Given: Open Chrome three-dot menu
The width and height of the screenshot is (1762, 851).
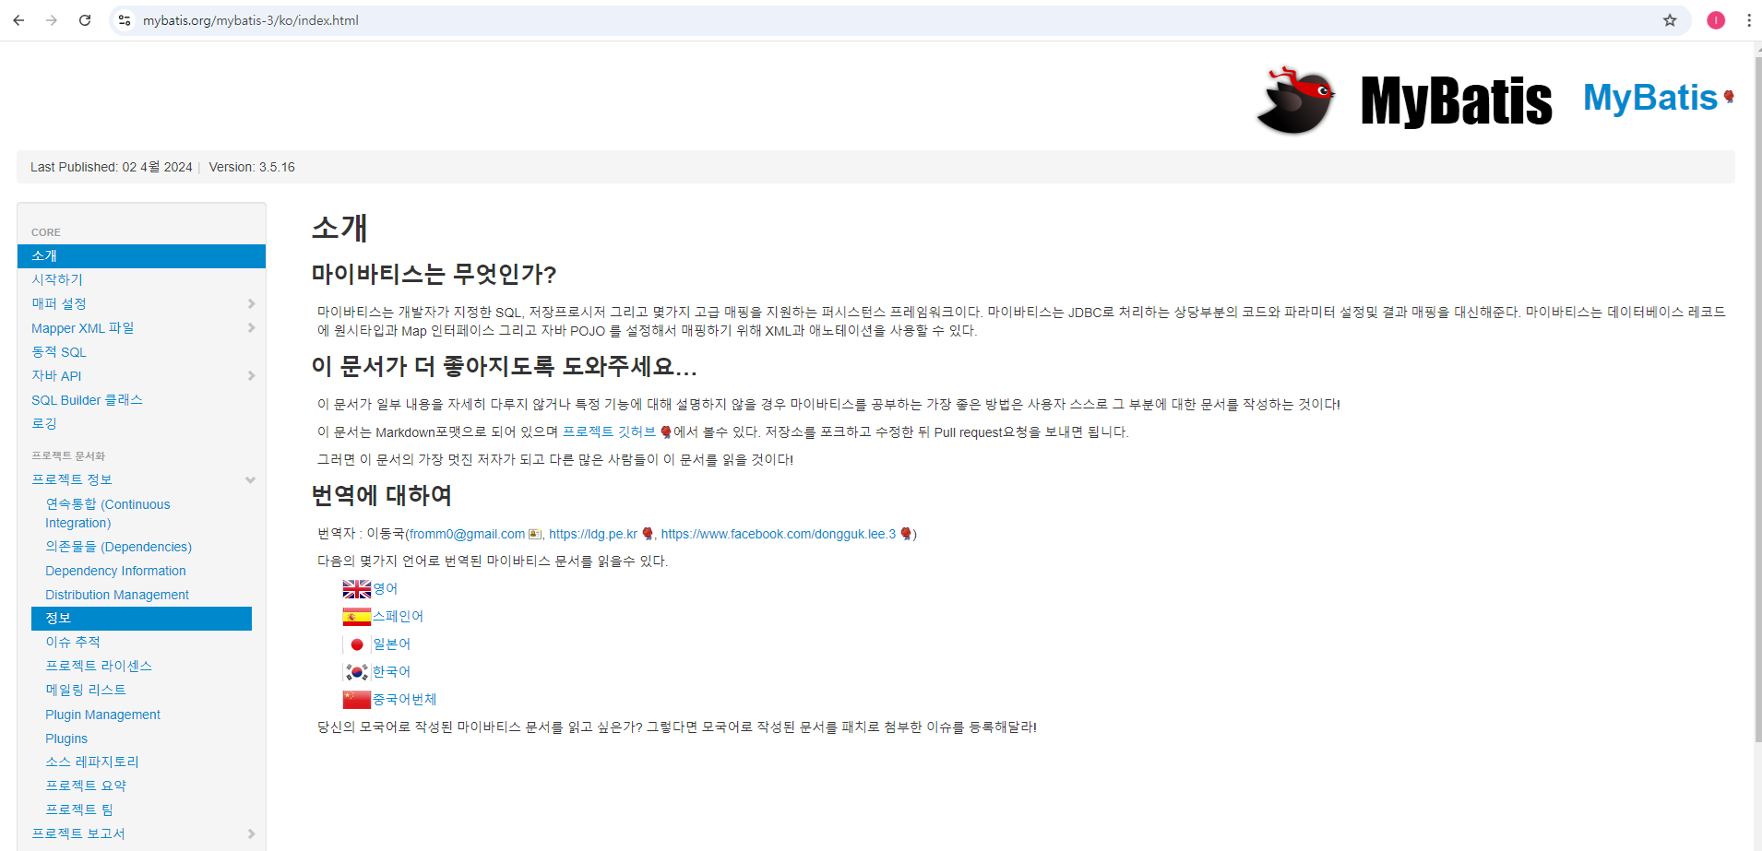Looking at the screenshot, I should [1749, 20].
